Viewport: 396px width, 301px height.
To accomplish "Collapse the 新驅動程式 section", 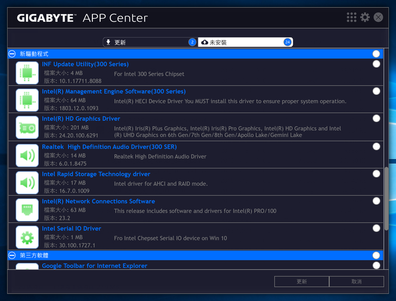I will coord(12,54).
